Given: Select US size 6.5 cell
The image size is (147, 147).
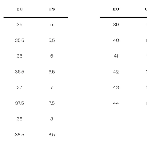Looking at the screenshot, I should [x=52, y=72].
